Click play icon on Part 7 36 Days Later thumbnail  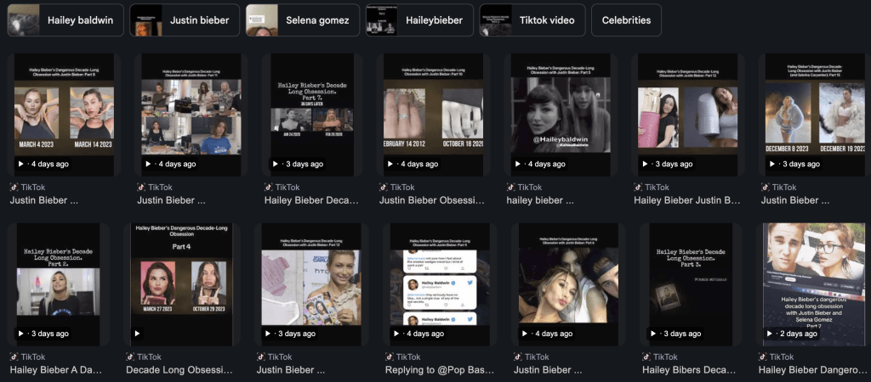pos(276,164)
